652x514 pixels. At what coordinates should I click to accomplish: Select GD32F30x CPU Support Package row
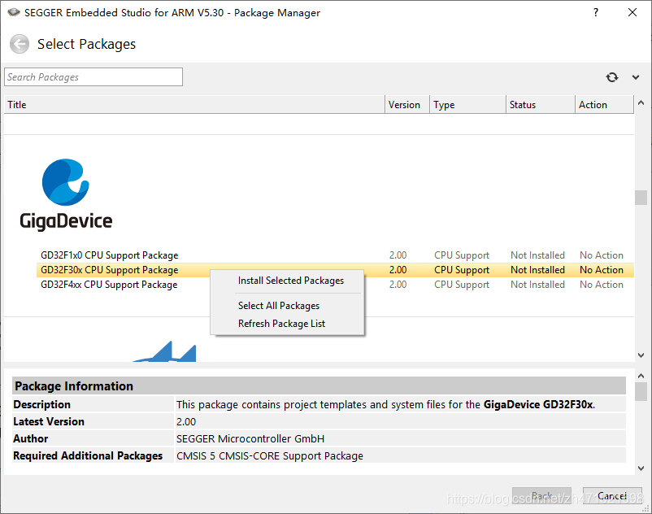pos(335,270)
